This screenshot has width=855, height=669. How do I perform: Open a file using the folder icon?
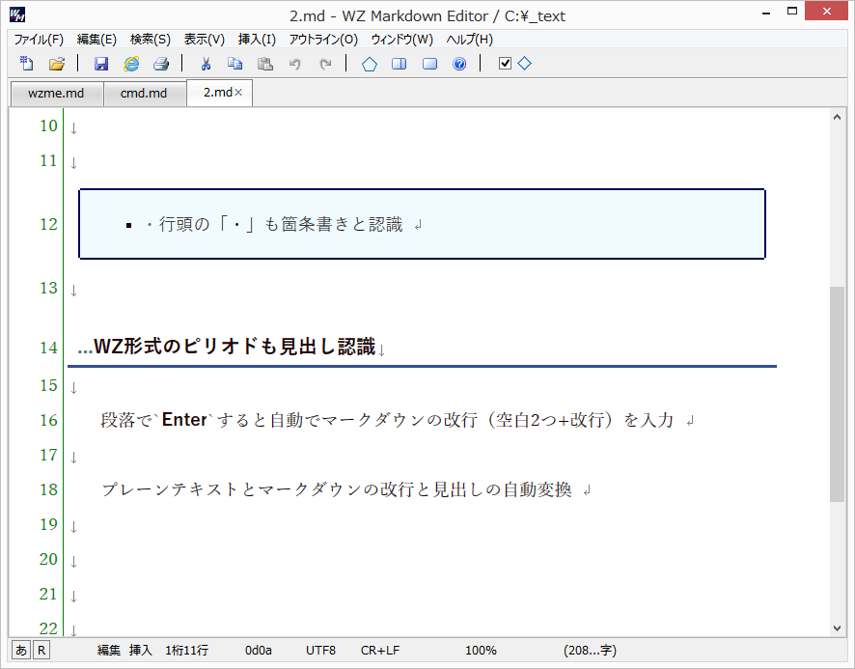(x=56, y=64)
